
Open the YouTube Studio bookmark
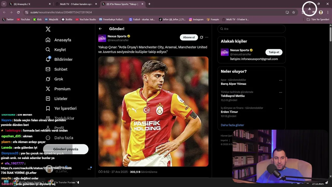pyautogui.click(x=86, y=19)
